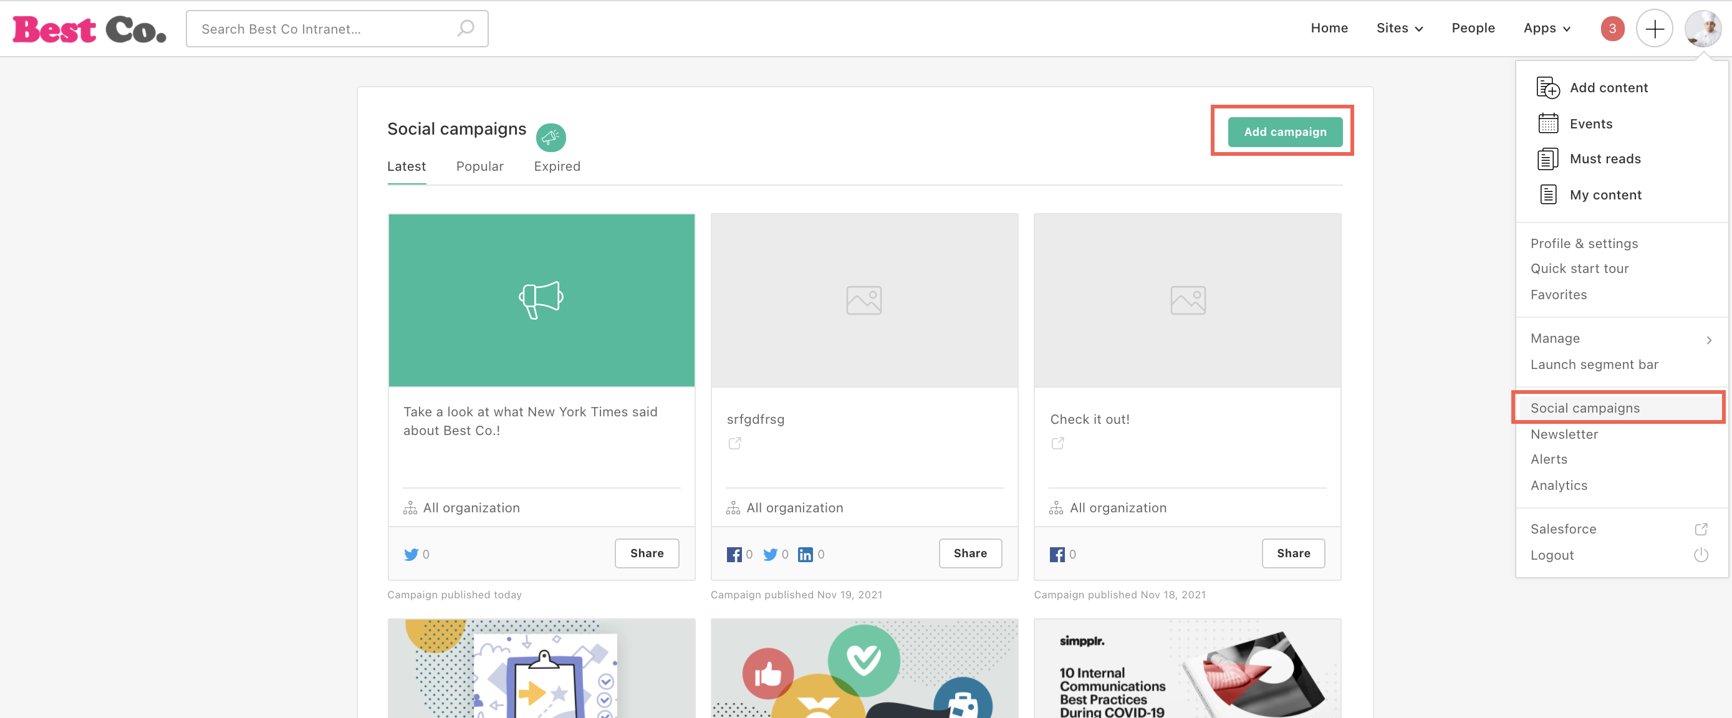Select Events menu item
Screen dimensions: 1732x718
point(1591,123)
